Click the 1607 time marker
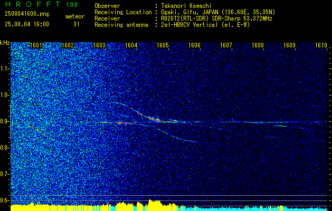 (226, 45)
